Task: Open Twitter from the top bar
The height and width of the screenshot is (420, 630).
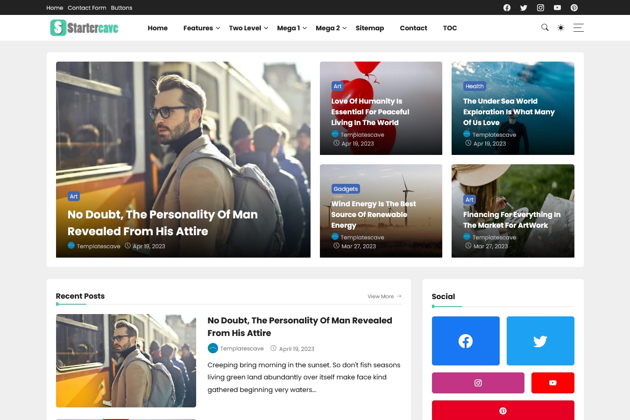Action: coord(524,7)
